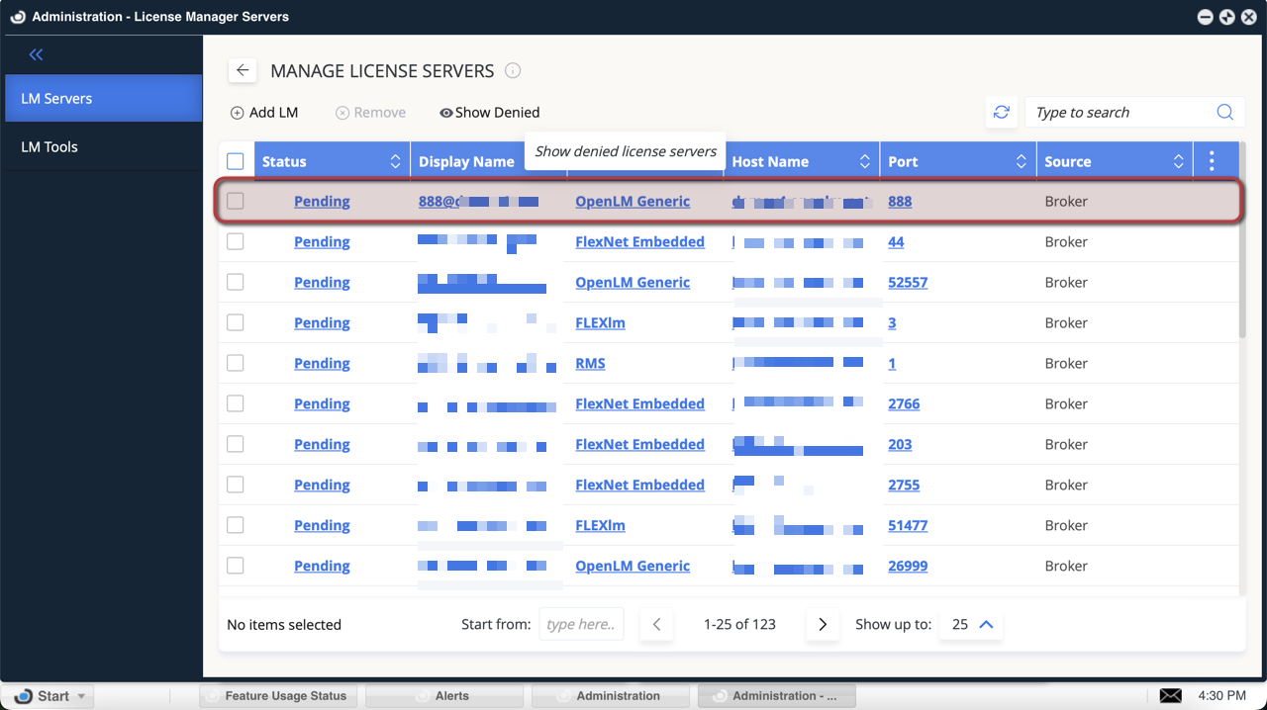Screen dimensions: 1267x710
Task: Click the magnifier search icon
Action: (x=1224, y=113)
